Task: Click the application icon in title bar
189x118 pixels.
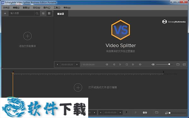Action: click(x=3, y=3)
